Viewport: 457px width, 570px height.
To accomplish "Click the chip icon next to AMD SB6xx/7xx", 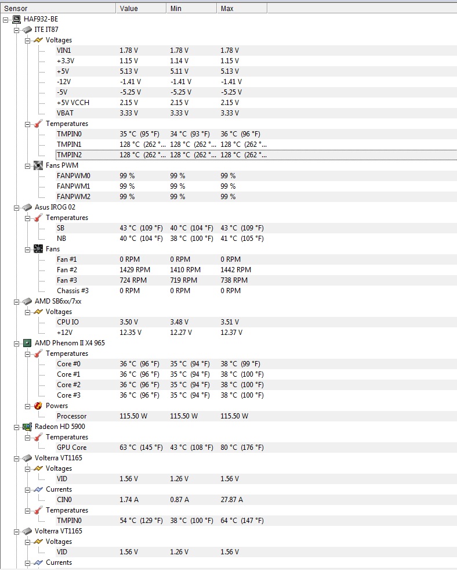I will point(27,301).
